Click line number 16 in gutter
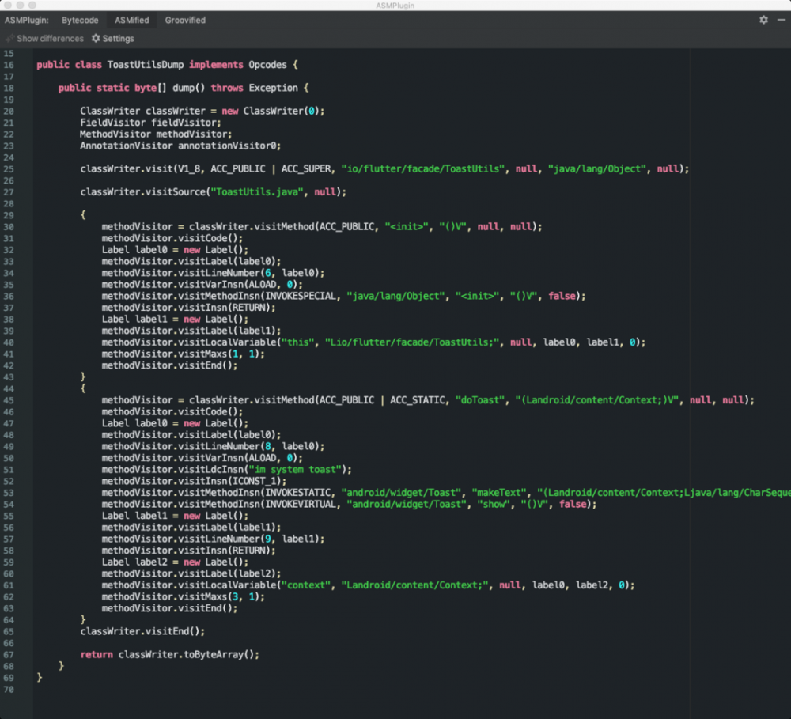The height and width of the screenshot is (719, 791). [x=9, y=65]
